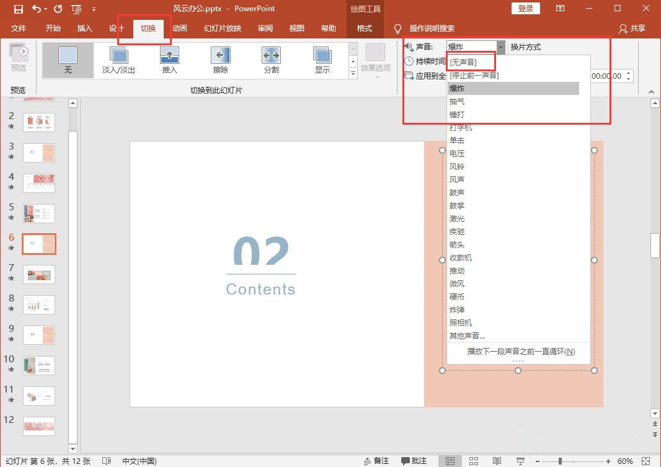Switch to normal view icon in status bar
The image size is (661, 467).
(x=450, y=461)
